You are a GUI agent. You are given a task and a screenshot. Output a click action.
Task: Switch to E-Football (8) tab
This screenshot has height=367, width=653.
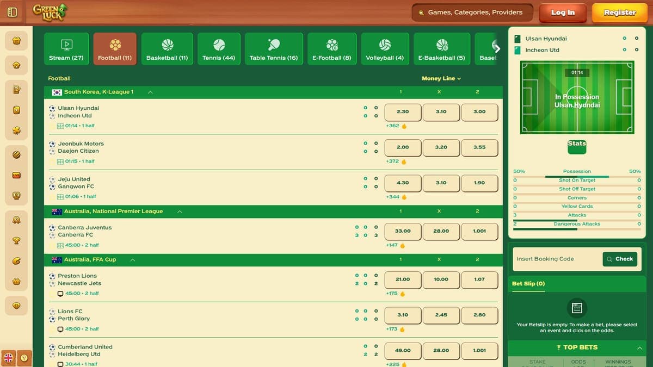(x=332, y=49)
